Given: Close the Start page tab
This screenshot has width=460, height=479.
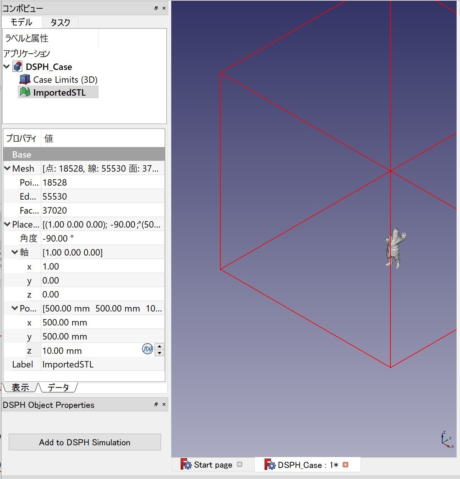Looking at the screenshot, I should pyautogui.click(x=240, y=465).
